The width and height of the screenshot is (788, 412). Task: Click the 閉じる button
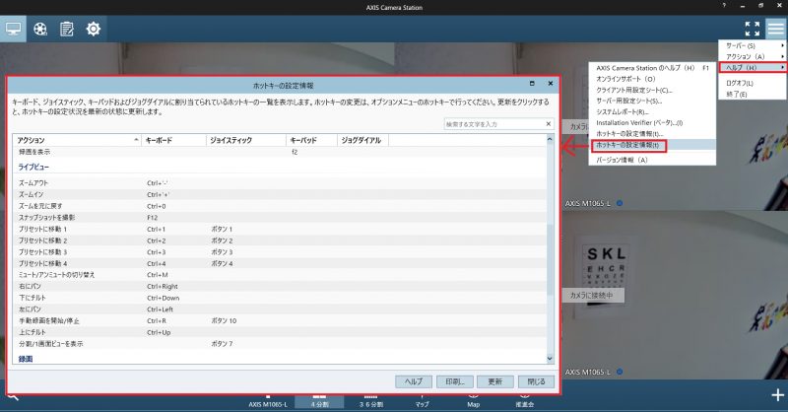point(536,381)
